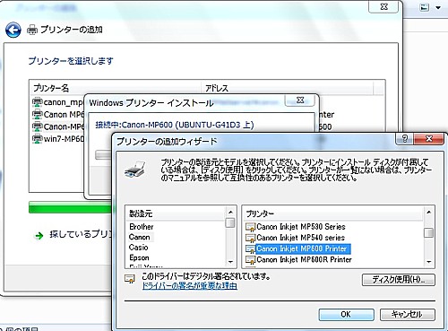Select Brother in the manufacturer list
Viewport: 448px width, 331px height.
tap(142, 227)
